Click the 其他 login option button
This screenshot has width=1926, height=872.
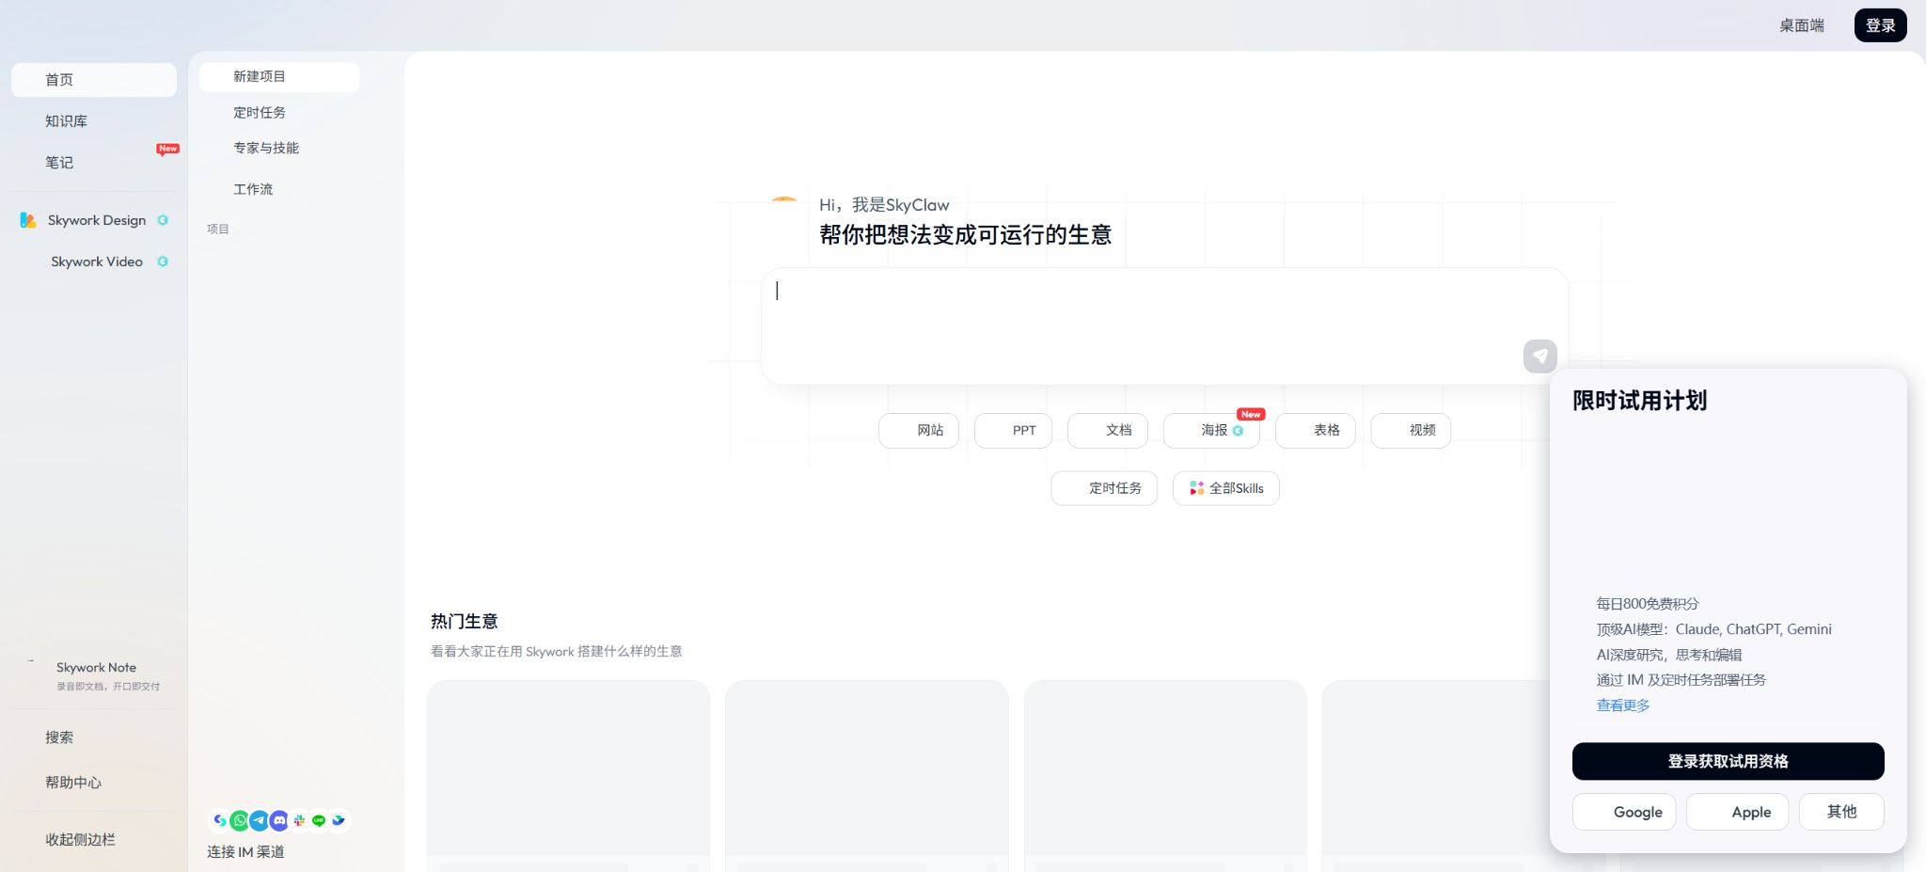point(1841,812)
